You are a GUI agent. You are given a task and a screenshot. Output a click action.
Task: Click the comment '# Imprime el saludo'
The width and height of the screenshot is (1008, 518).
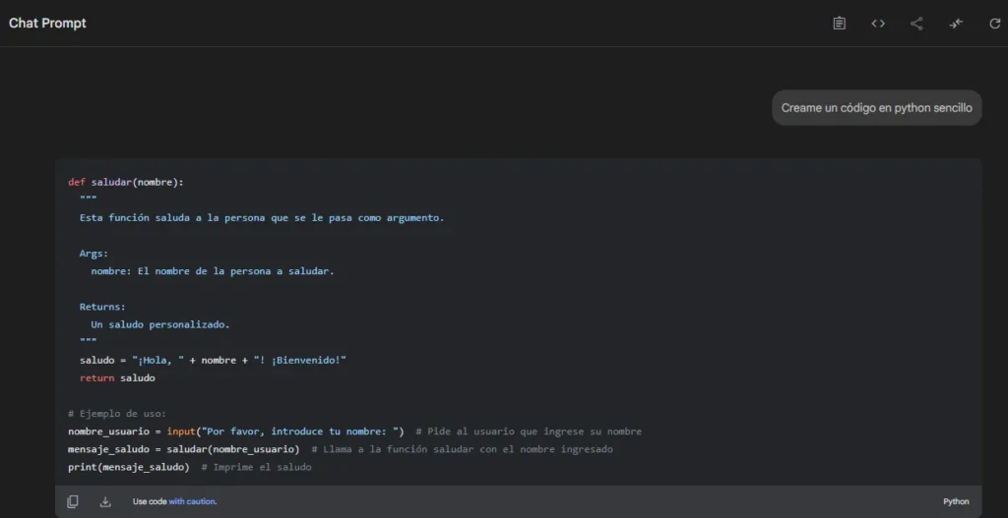pyautogui.click(x=257, y=467)
